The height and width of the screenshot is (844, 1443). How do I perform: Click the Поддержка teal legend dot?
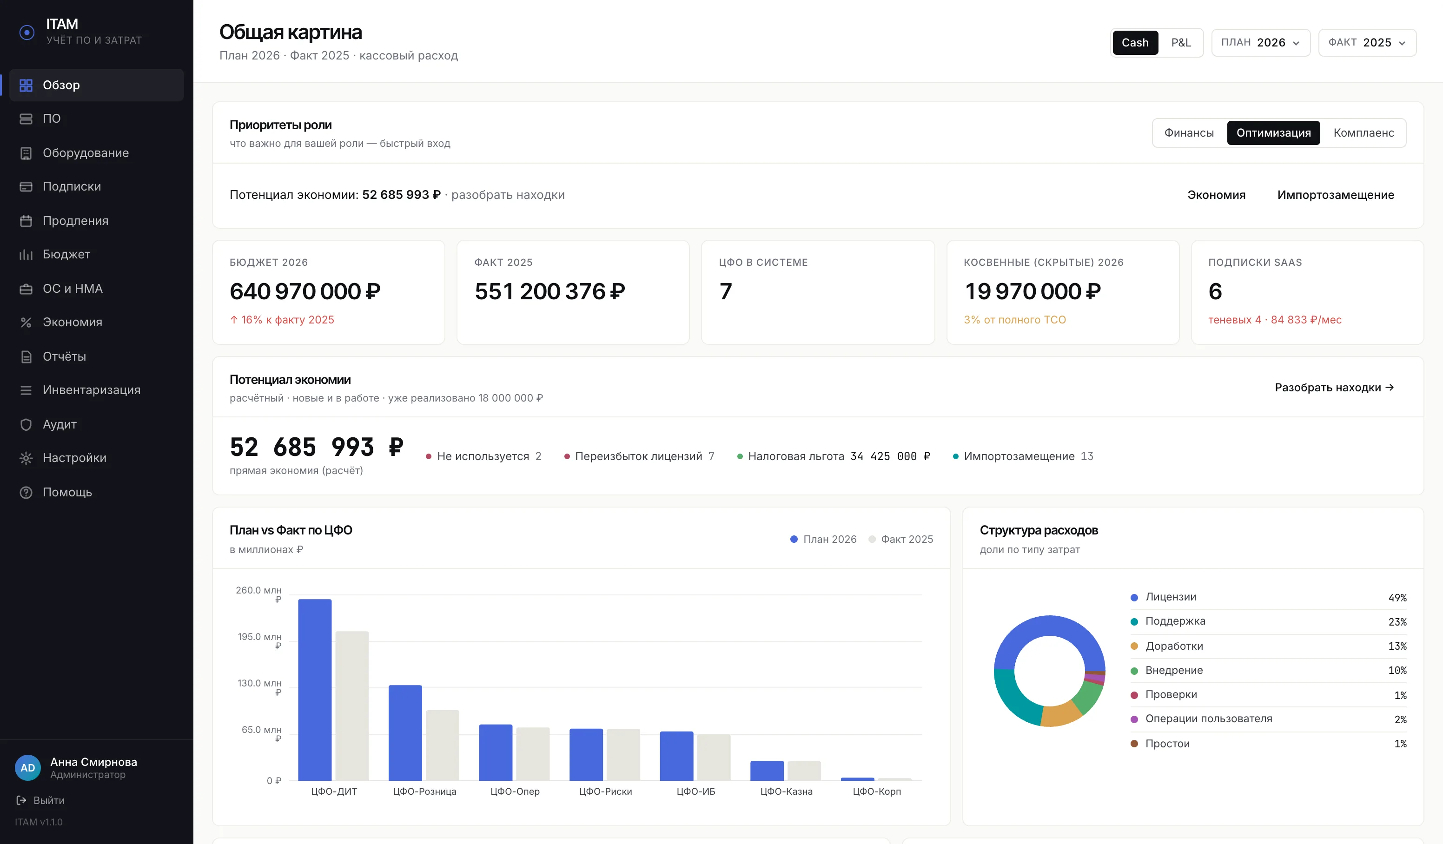coord(1134,622)
